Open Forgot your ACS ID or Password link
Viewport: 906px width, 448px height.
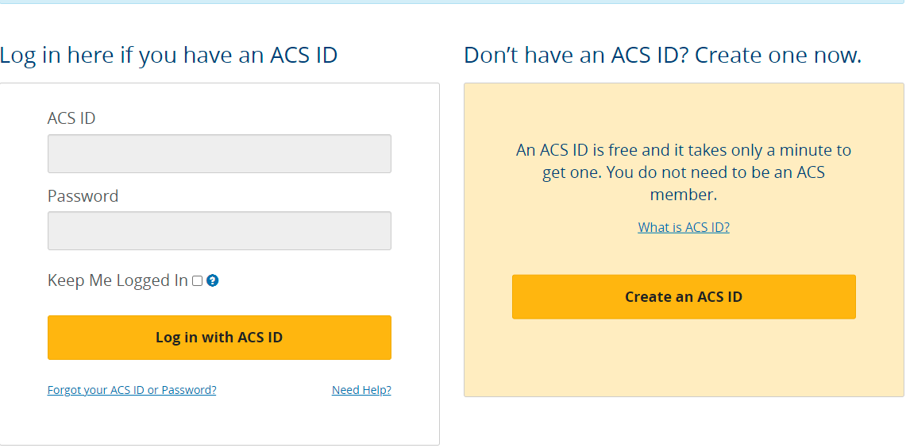coord(132,390)
